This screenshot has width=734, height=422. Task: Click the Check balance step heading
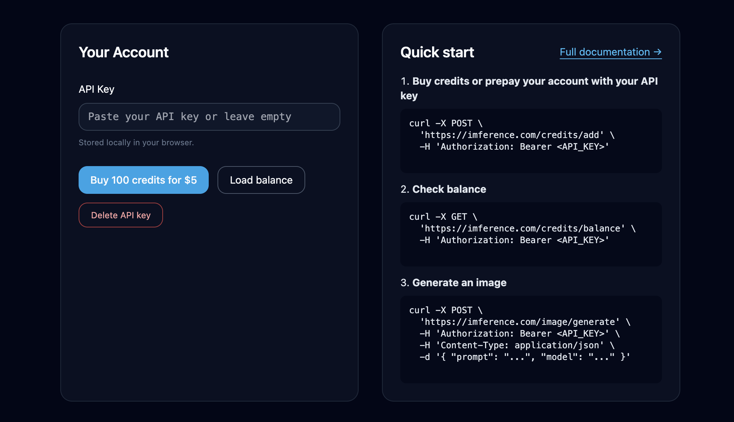443,189
